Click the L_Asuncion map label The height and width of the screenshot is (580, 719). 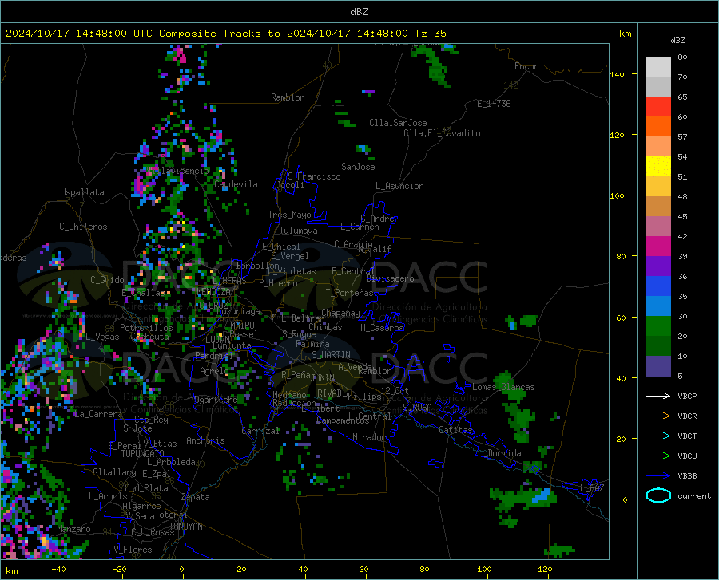399,186
